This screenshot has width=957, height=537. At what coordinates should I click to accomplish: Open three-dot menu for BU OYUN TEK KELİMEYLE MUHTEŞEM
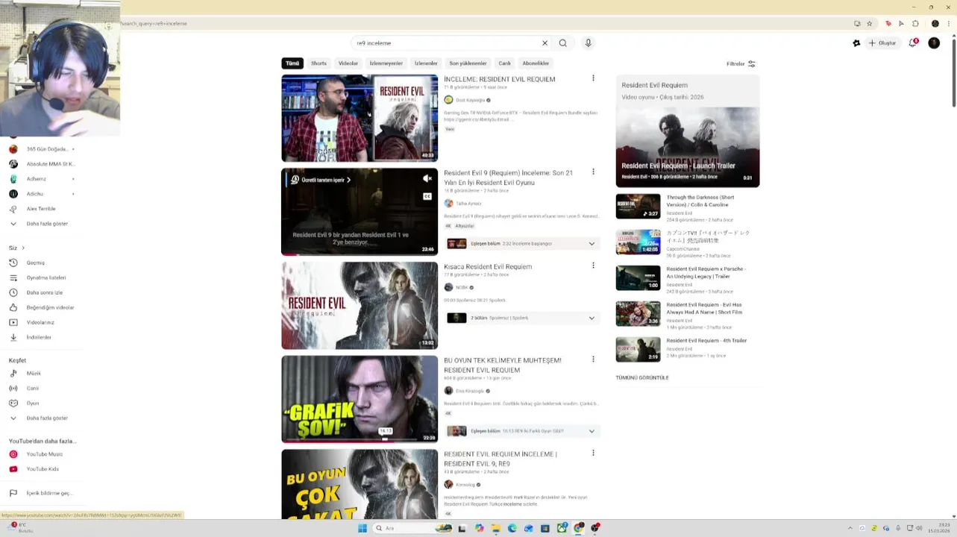(593, 359)
